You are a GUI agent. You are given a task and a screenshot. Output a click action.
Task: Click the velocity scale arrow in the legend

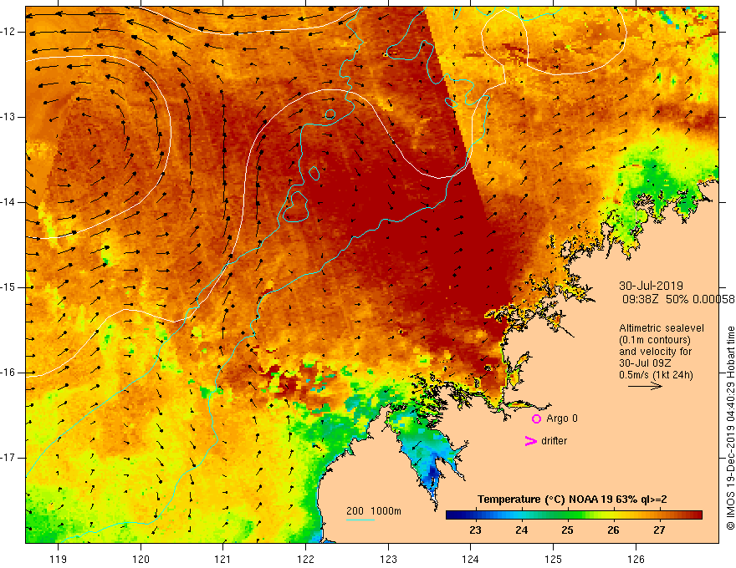coord(645,386)
